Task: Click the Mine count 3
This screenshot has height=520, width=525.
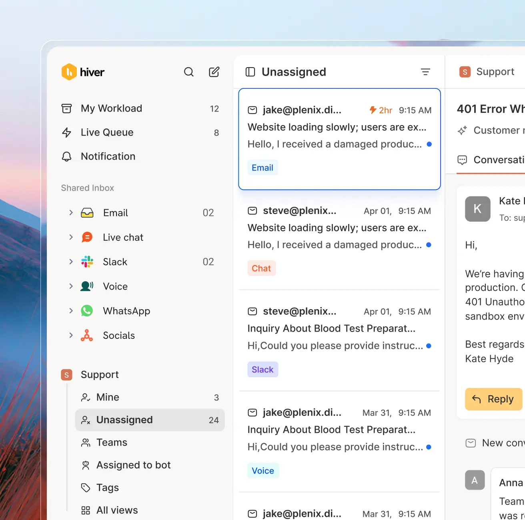Action: 216,398
